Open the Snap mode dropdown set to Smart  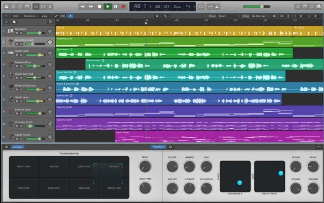point(229,16)
